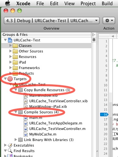This screenshot has width=118, height=157.
Task: Select the URLCache_TestViewController.xib file icon
Action: [26, 101]
